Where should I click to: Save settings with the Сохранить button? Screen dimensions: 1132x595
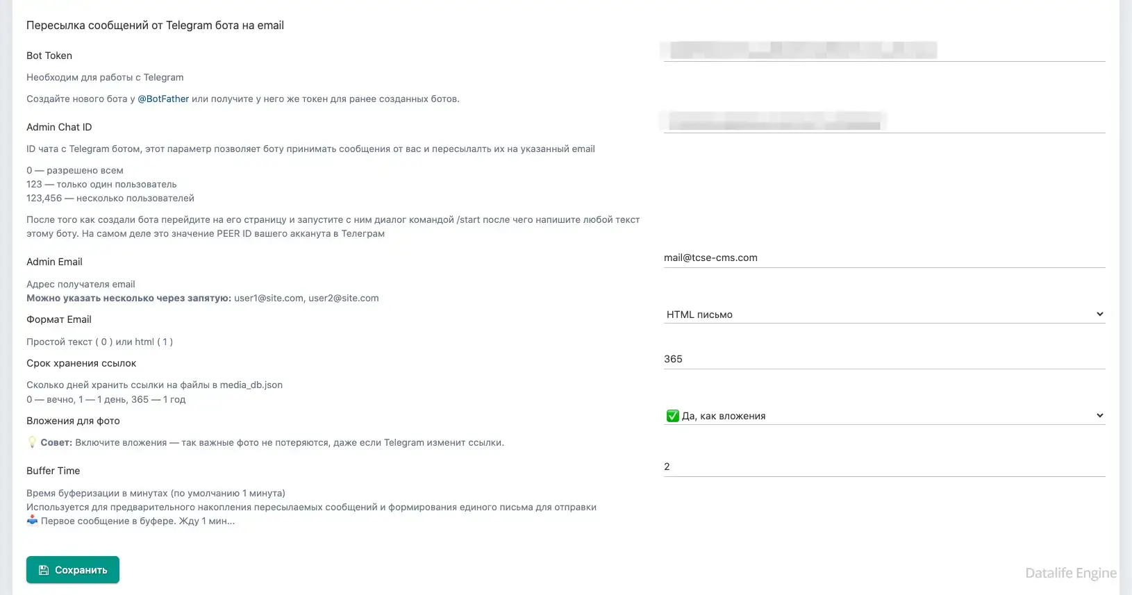(x=73, y=570)
